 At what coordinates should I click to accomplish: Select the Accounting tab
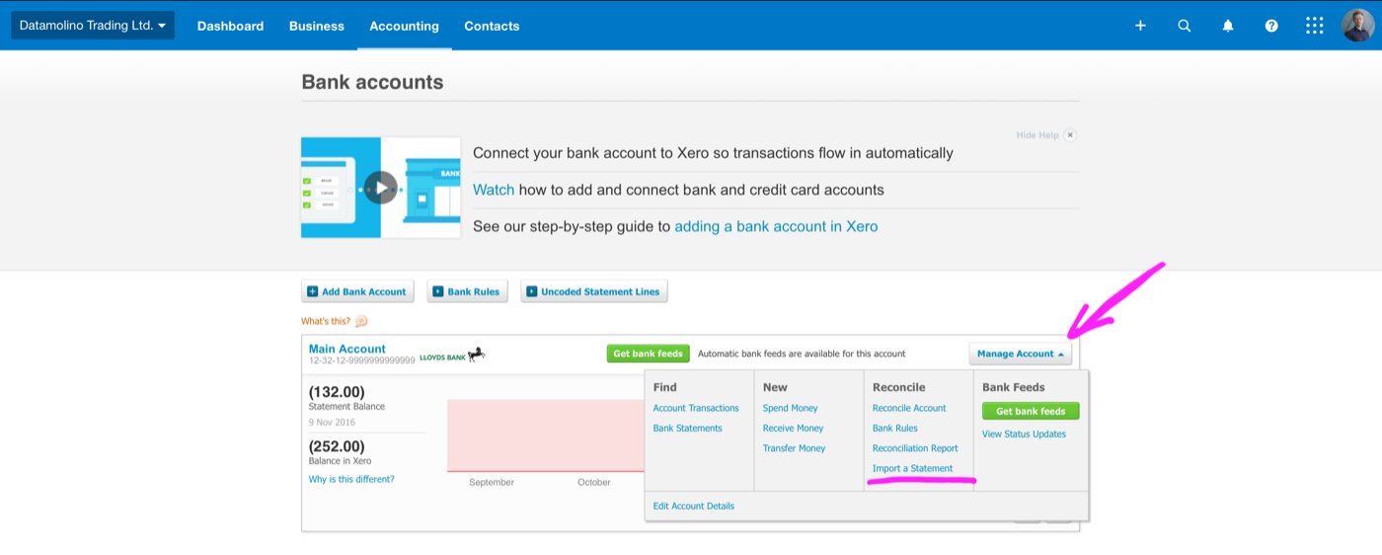click(x=405, y=26)
